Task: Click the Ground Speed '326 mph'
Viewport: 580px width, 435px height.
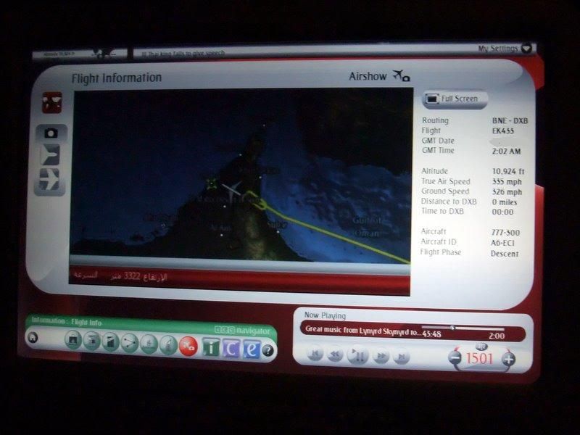Action: 507,192
